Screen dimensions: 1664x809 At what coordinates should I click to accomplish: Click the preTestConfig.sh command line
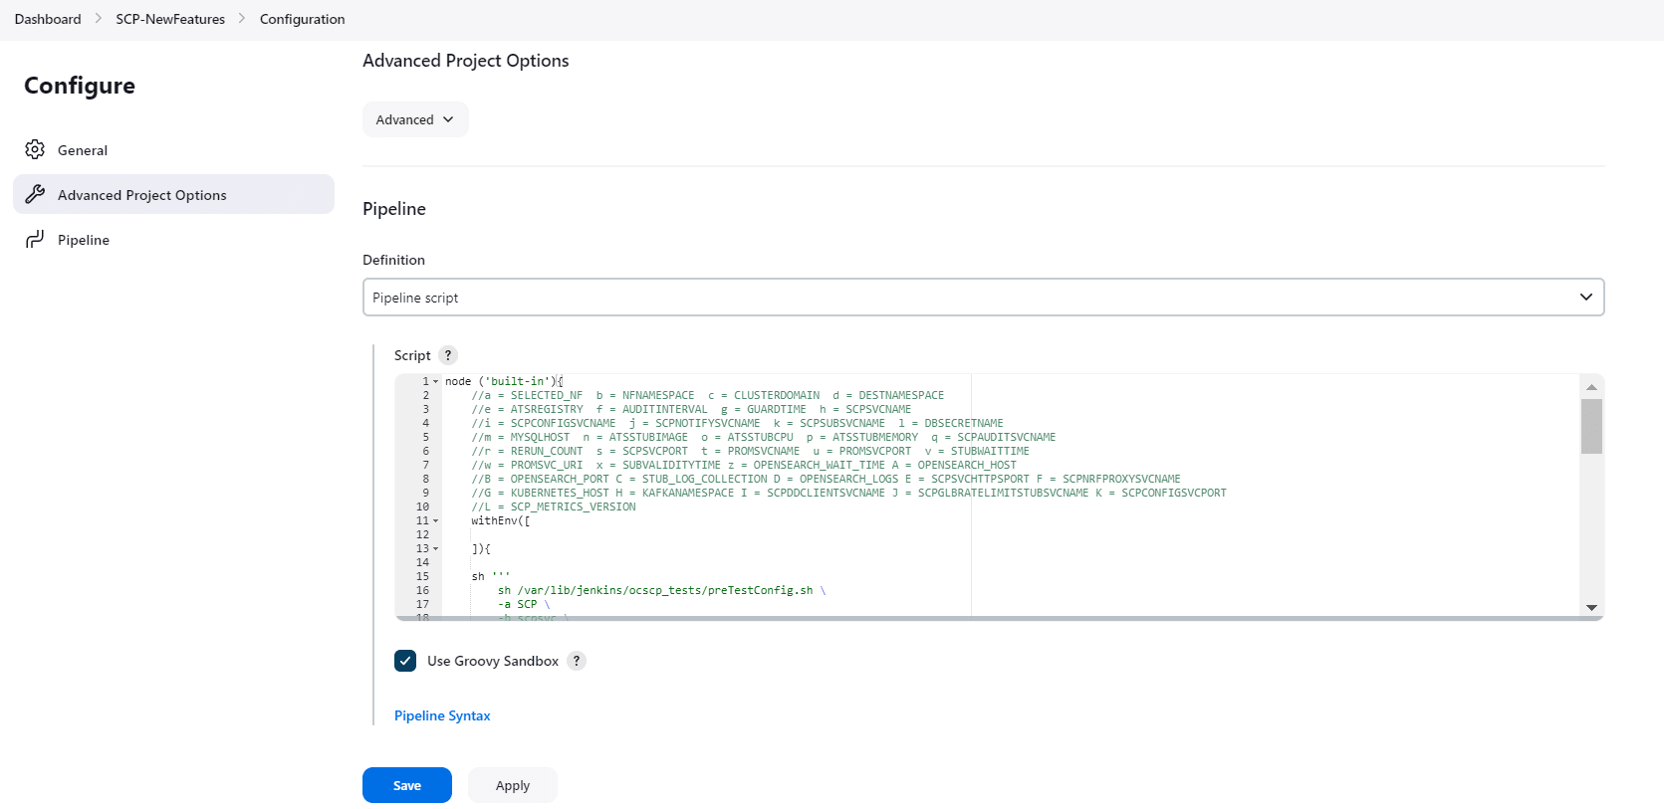tap(661, 590)
